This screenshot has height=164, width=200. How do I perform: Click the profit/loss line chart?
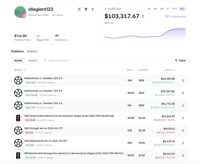[145, 34]
